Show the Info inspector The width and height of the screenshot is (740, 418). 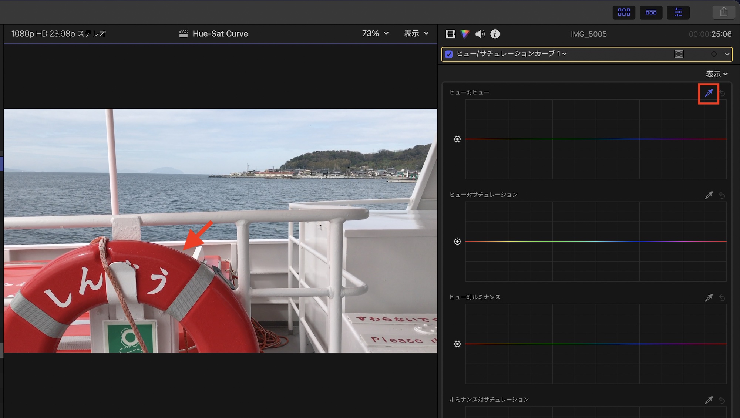point(495,34)
